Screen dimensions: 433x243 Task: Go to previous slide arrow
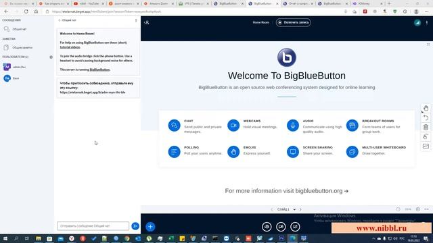[x=272, y=209]
